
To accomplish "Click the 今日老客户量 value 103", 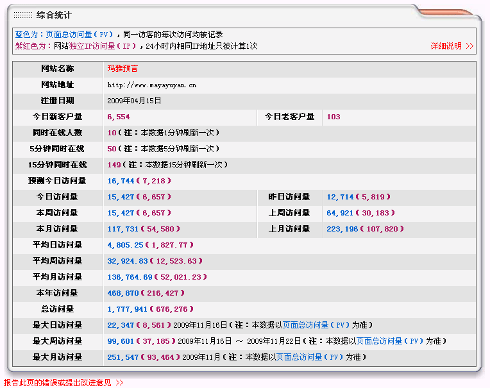I will click(334, 117).
